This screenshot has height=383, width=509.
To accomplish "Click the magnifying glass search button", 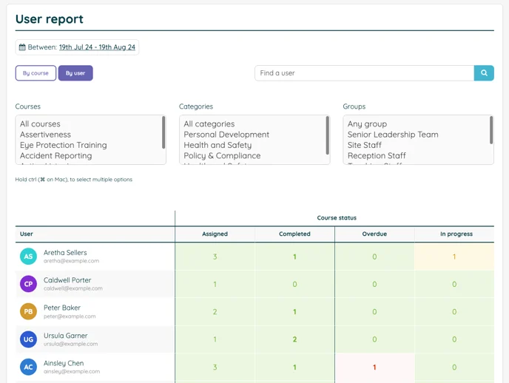I will [x=484, y=73].
